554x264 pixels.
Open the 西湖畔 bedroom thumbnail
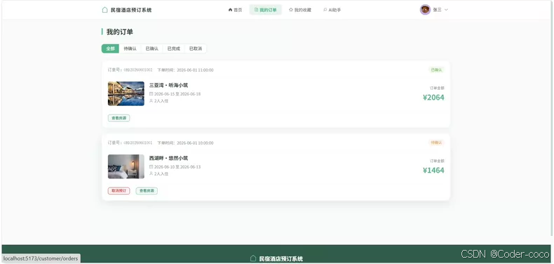click(x=126, y=166)
